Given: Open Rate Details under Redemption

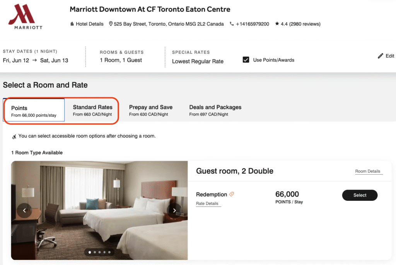Looking at the screenshot, I should point(208,204).
